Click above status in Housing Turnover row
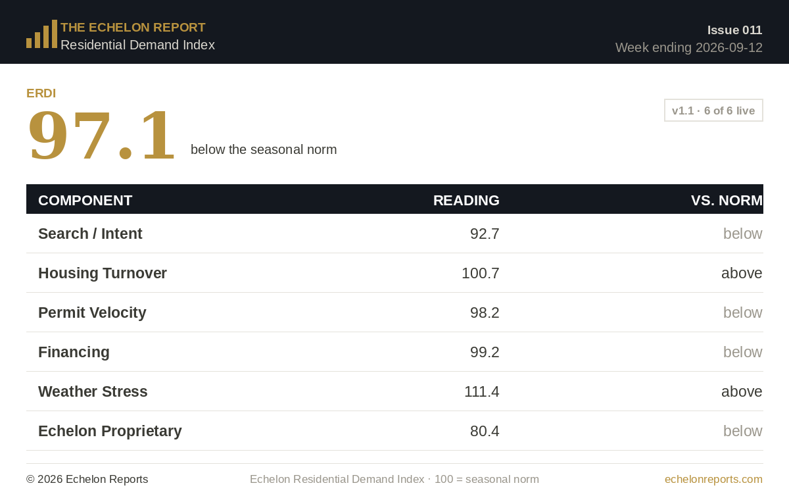 coord(742,273)
